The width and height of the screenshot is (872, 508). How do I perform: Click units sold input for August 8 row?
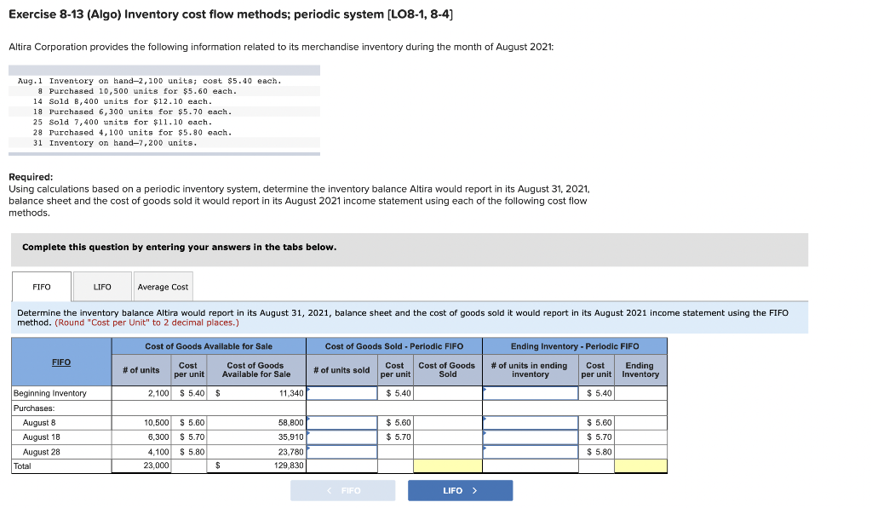click(x=343, y=421)
